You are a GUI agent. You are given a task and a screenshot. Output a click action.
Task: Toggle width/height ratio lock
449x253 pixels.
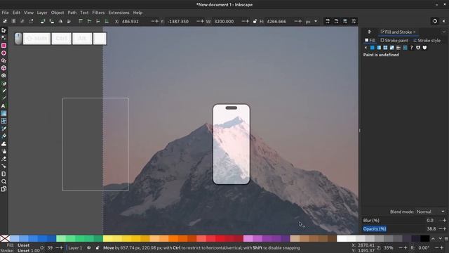[255, 21]
